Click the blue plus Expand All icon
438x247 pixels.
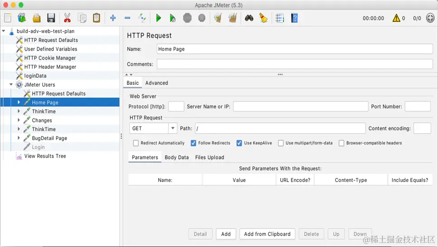pos(113,18)
